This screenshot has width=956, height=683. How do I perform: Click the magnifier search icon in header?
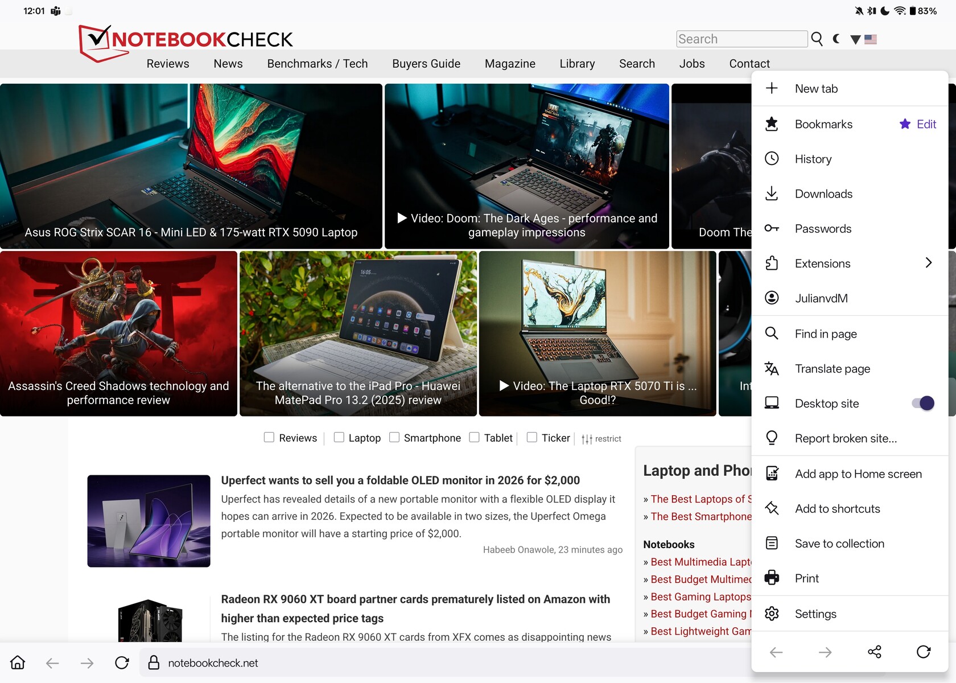817,39
